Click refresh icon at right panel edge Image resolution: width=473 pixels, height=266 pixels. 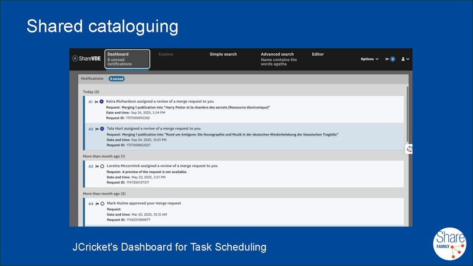(409, 150)
